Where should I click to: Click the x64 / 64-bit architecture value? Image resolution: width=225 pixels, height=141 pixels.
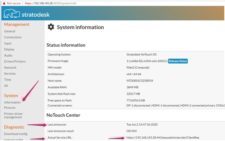pos(134,74)
